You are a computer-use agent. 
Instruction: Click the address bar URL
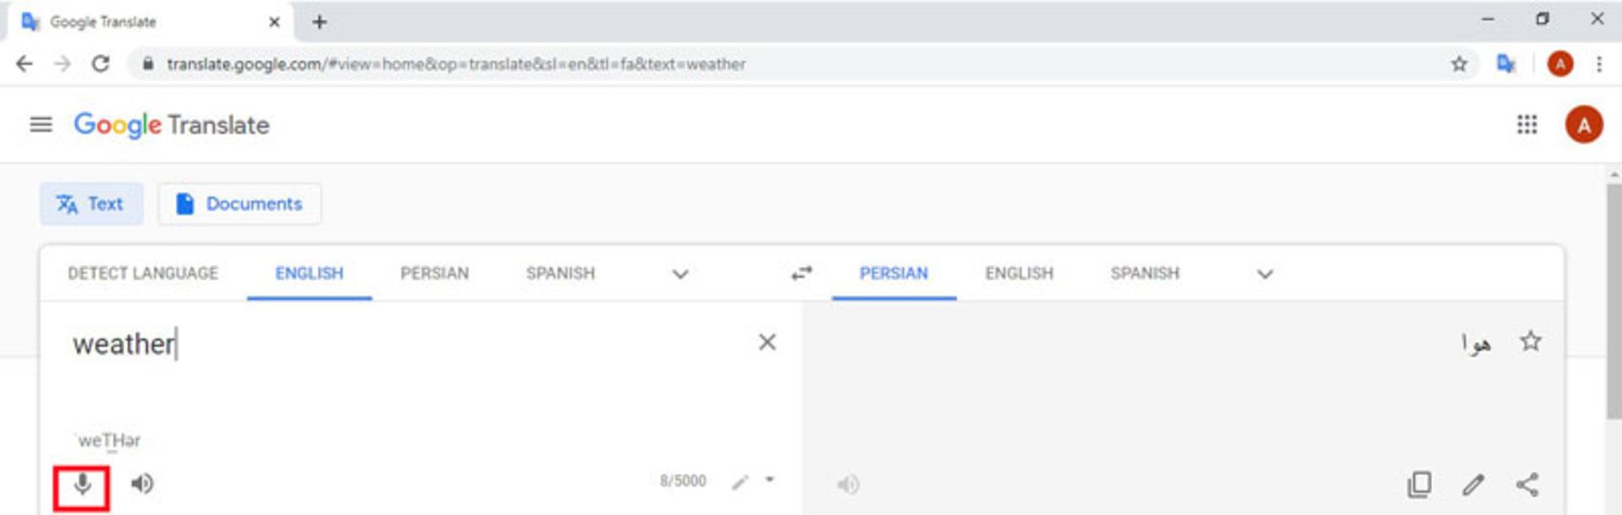coord(456,64)
